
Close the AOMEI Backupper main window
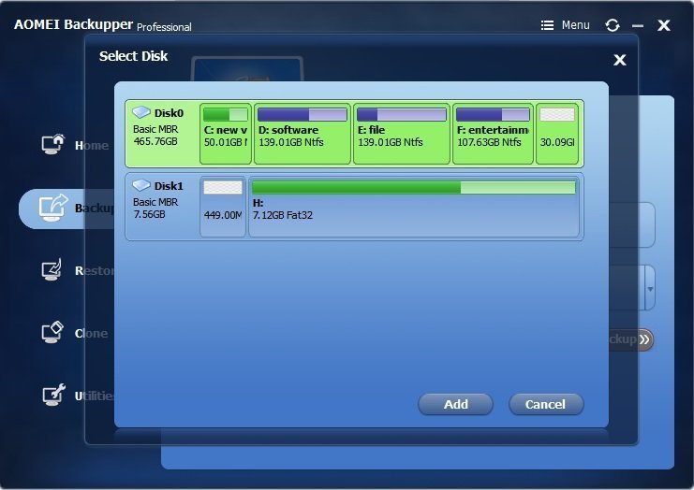[664, 25]
